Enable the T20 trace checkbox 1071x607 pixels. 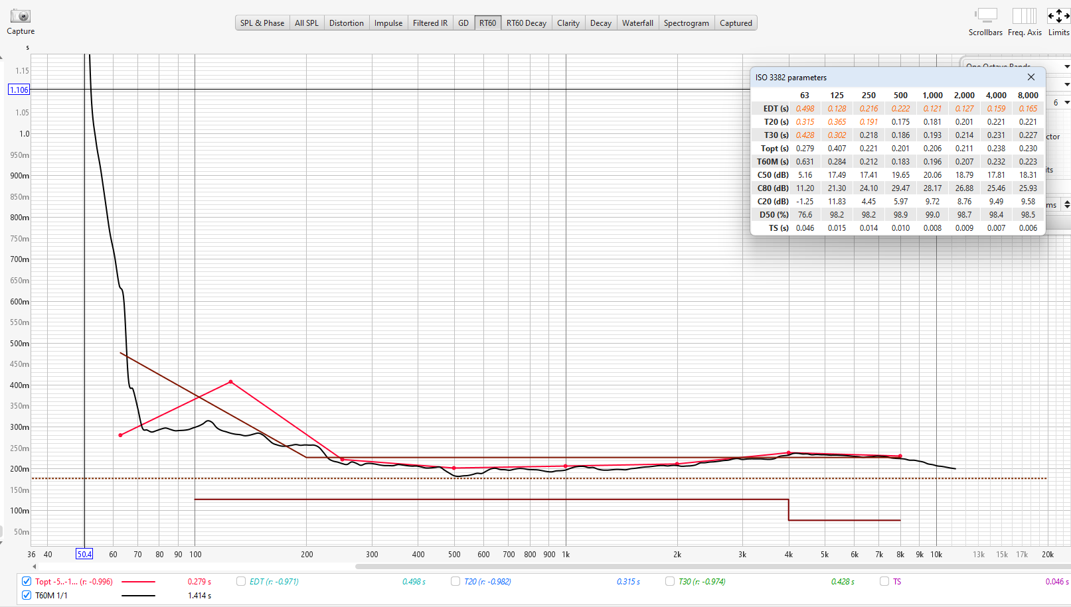(x=455, y=582)
